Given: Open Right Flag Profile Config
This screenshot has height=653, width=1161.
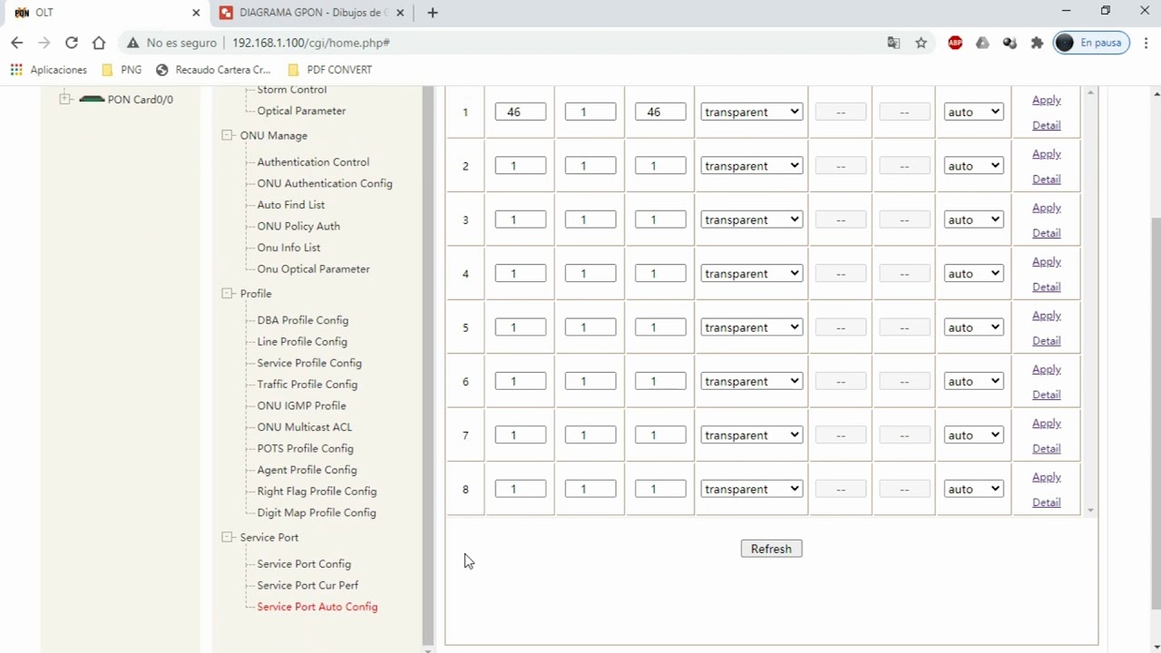Looking at the screenshot, I should (x=317, y=491).
